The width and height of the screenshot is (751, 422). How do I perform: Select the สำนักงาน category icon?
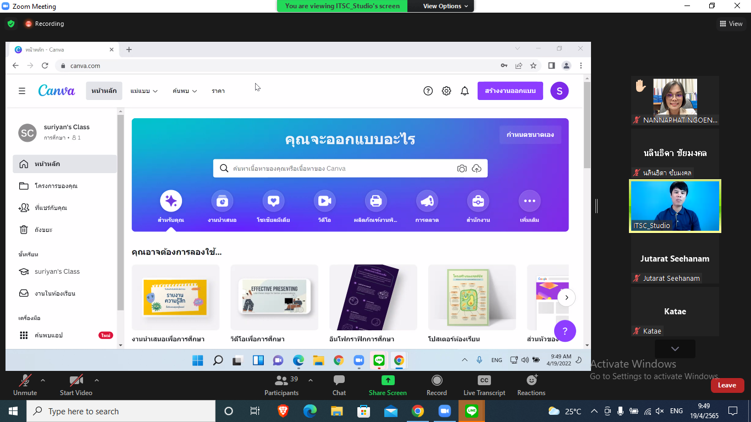(478, 201)
